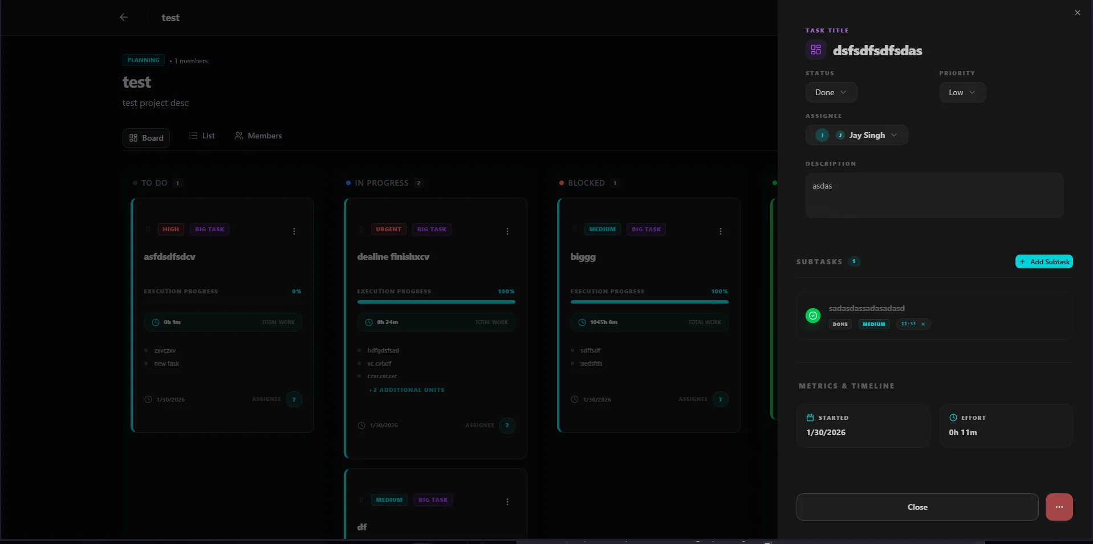Open the red more-options button
Screen dimensions: 1093x544
pos(1059,507)
